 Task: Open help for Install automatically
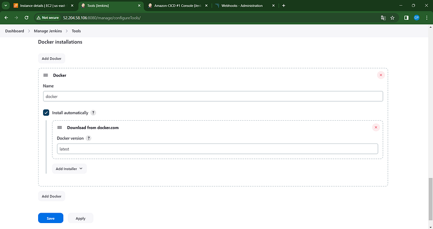pyautogui.click(x=94, y=113)
